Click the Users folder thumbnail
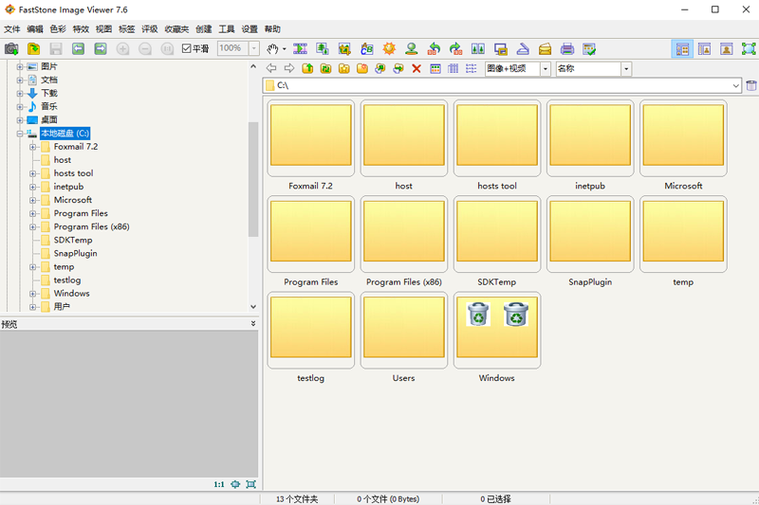The image size is (759, 505). pyautogui.click(x=404, y=330)
